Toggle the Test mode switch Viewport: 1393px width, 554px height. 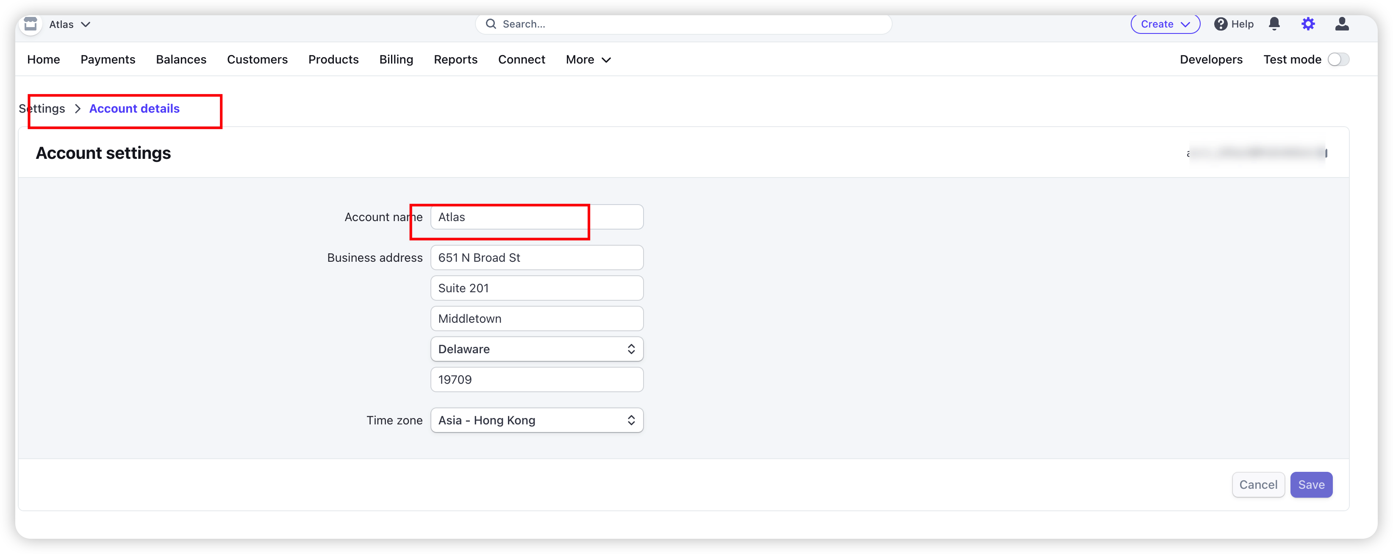[x=1338, y=59]
